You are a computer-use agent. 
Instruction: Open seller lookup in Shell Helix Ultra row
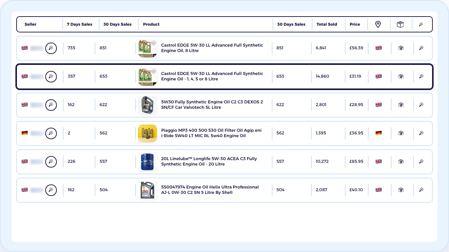(51, 190)
